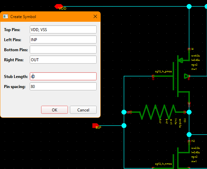Click the Right Pins field containing OUT

tap(63, 60)
